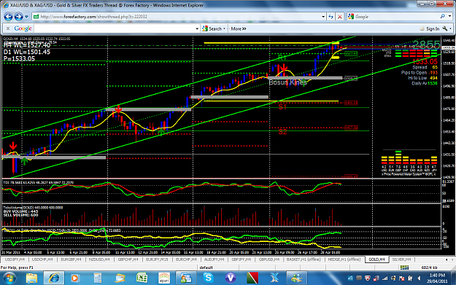456x285 pixels.
Task: Click the magnifier search icon
Action: (443, 17)
